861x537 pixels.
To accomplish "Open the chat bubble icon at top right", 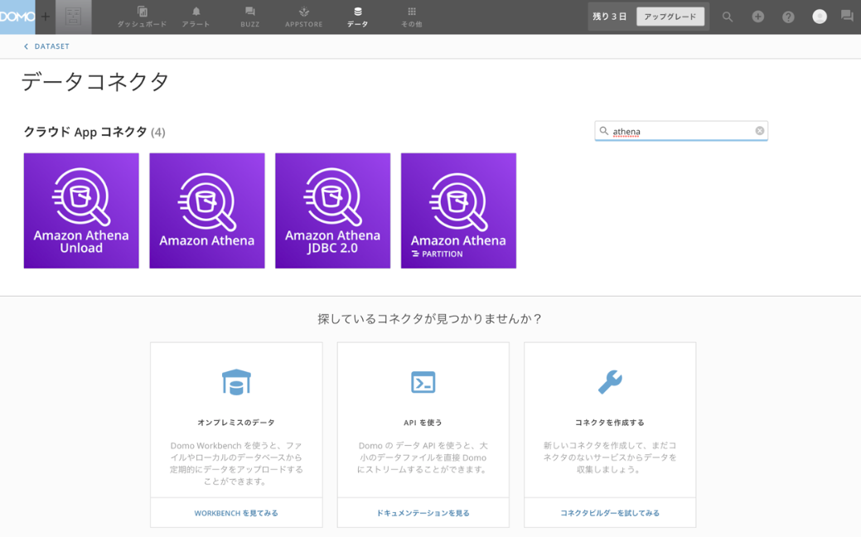I will click(847, 16).
